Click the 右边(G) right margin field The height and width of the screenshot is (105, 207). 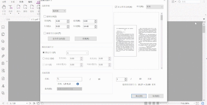point(89,26)
